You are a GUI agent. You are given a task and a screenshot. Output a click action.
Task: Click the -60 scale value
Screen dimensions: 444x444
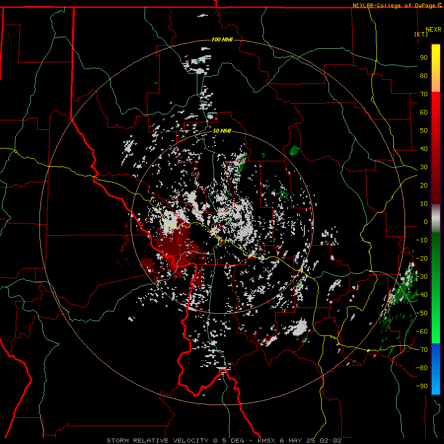(x=422, y=332)
